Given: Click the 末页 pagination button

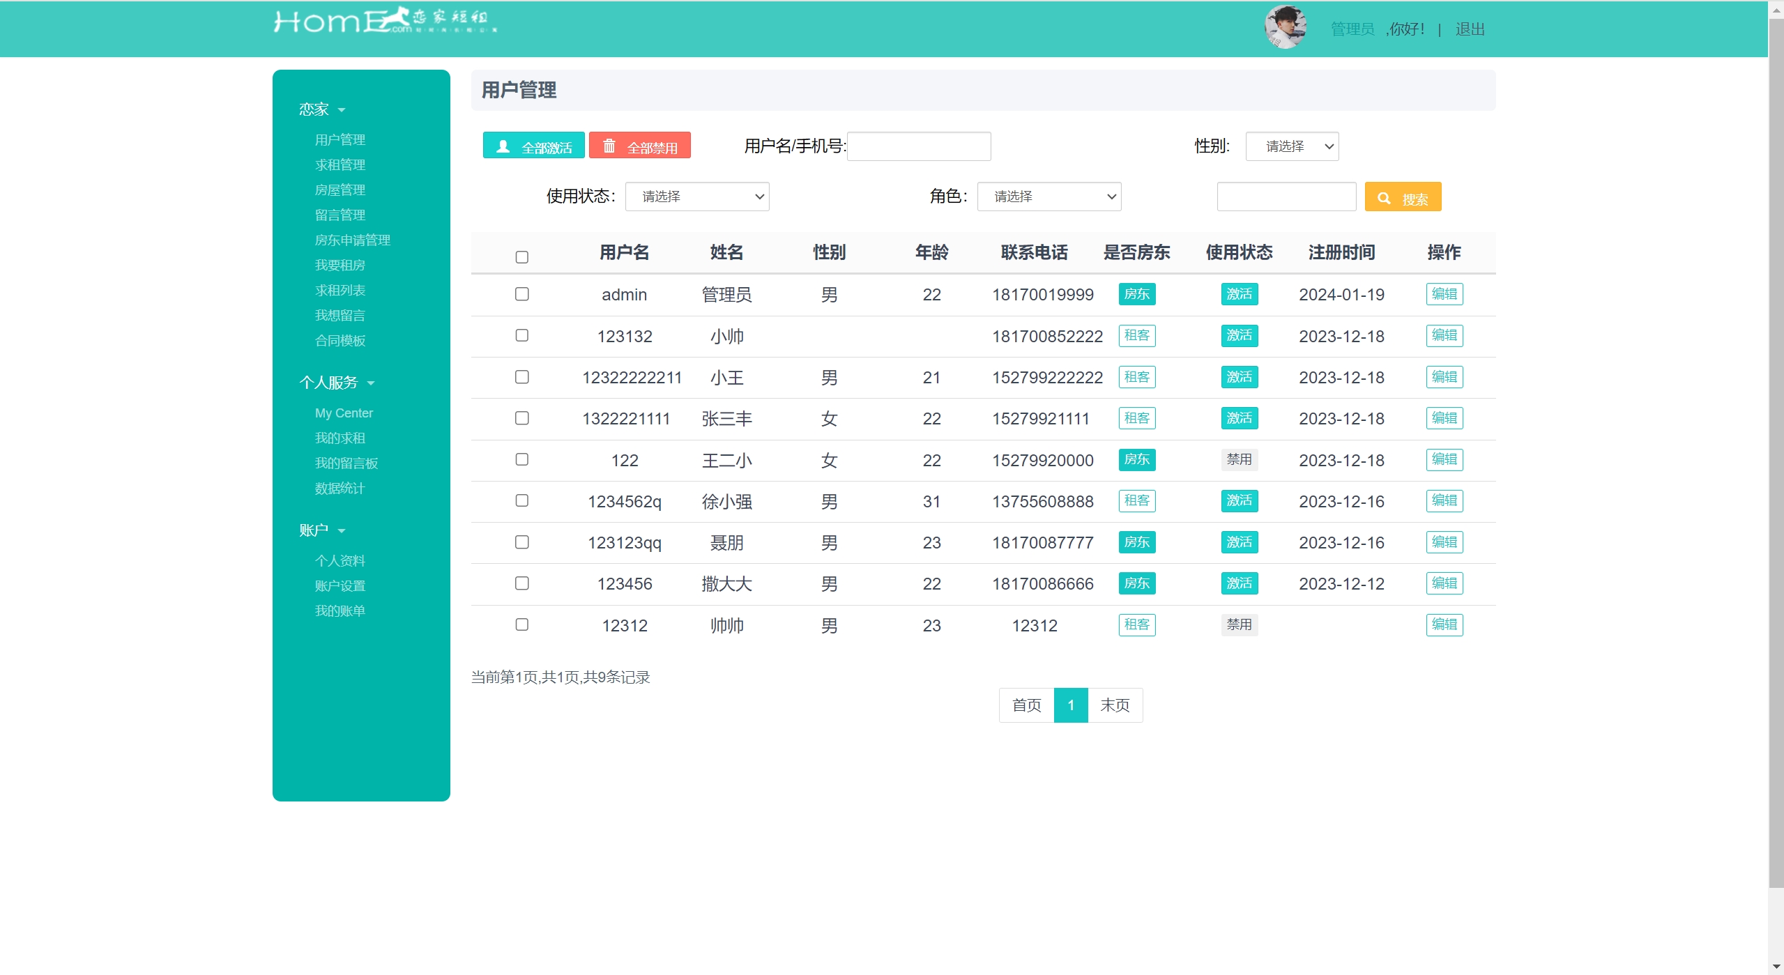Looking at the screenshot, I should pyautogui.click(x=1114, y=705).
